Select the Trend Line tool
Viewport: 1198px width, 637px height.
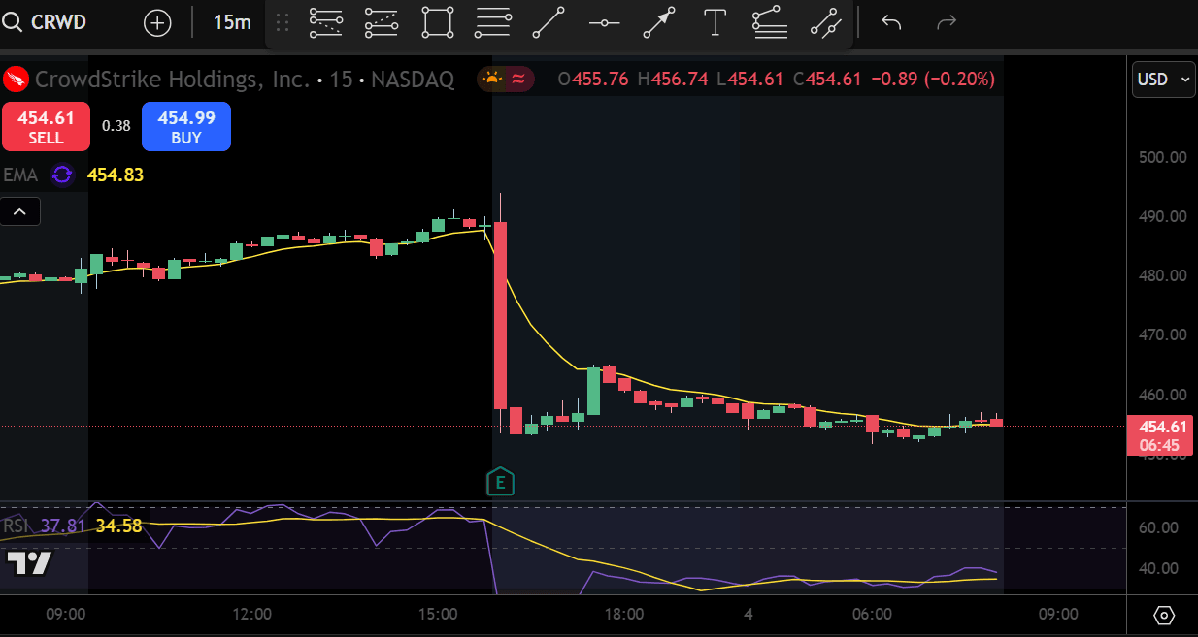coord(549,22)
